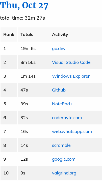Click the rank 10 cell
Viewport: 102px width, 181px height.
(9, 173)
